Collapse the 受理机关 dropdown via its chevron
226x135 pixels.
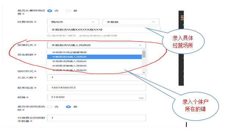(140, 45)
